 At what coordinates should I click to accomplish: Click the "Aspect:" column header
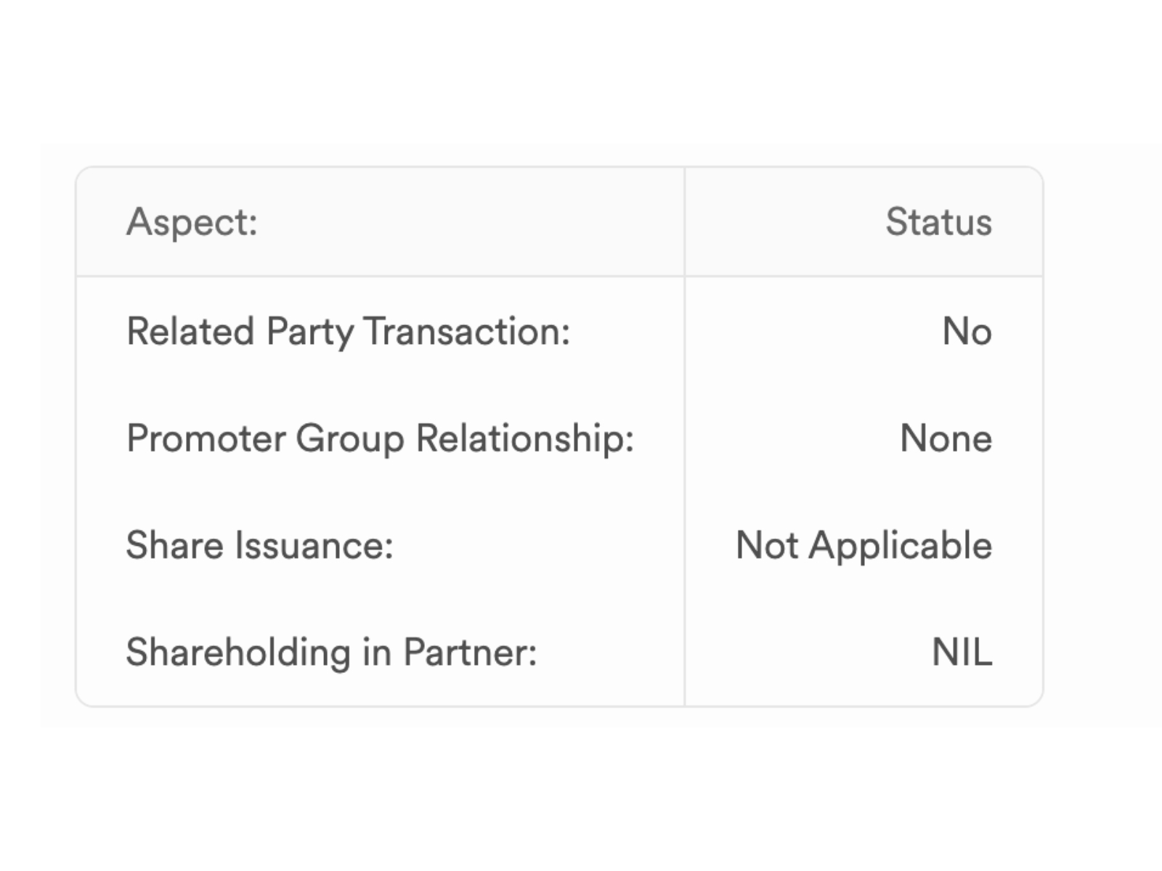pos(192,222)
